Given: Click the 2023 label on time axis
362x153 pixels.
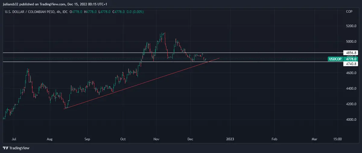Looking at the screenshot, I should click(x=230, y=139).
